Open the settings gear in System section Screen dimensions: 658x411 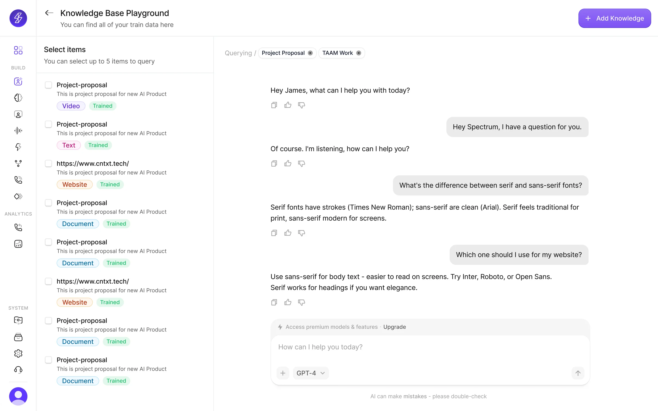pyautogui.click(x=18, y=353)
